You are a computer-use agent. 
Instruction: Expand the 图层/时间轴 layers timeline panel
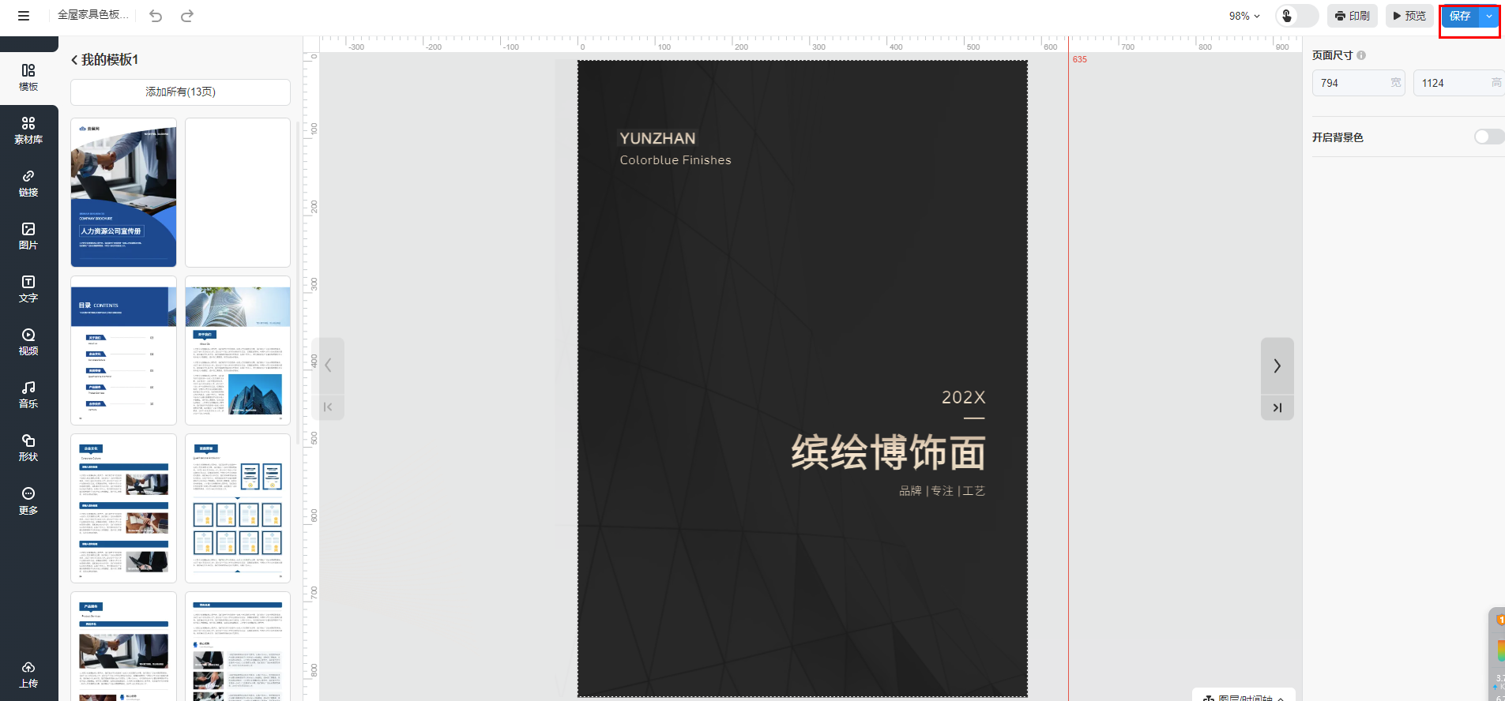(x=1244, y=697)
